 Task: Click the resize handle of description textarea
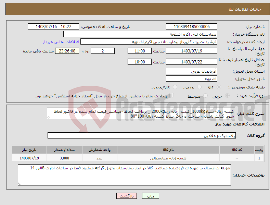49,117
